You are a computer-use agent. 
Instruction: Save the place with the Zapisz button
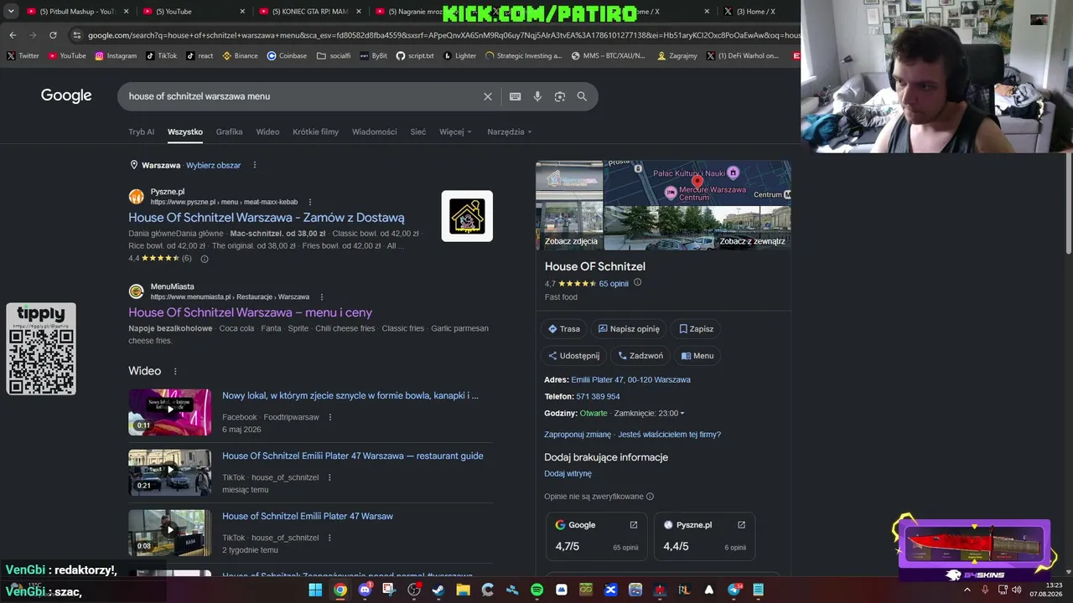(x=697, y=329)
